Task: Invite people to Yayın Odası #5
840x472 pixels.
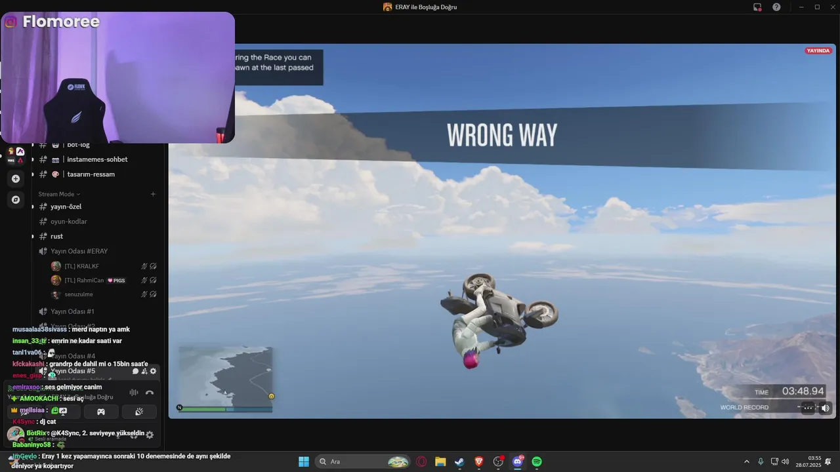Action: (x=144, y=371)
